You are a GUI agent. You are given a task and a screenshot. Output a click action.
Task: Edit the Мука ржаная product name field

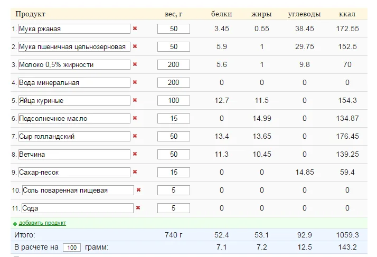click(74, 29)
